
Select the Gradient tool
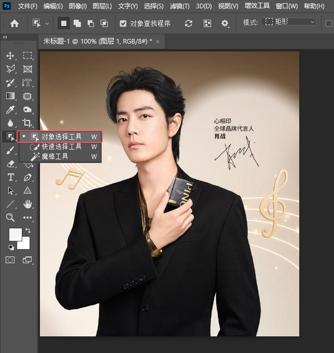click(x=10, y=96)
